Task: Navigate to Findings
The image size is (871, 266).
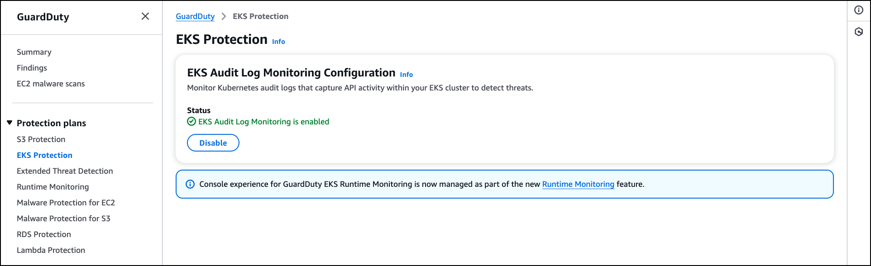Action: (32, 68)
